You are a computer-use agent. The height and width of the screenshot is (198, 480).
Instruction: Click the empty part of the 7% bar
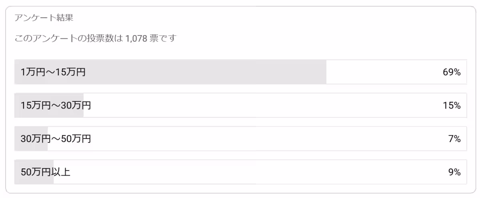click(257, 139)
